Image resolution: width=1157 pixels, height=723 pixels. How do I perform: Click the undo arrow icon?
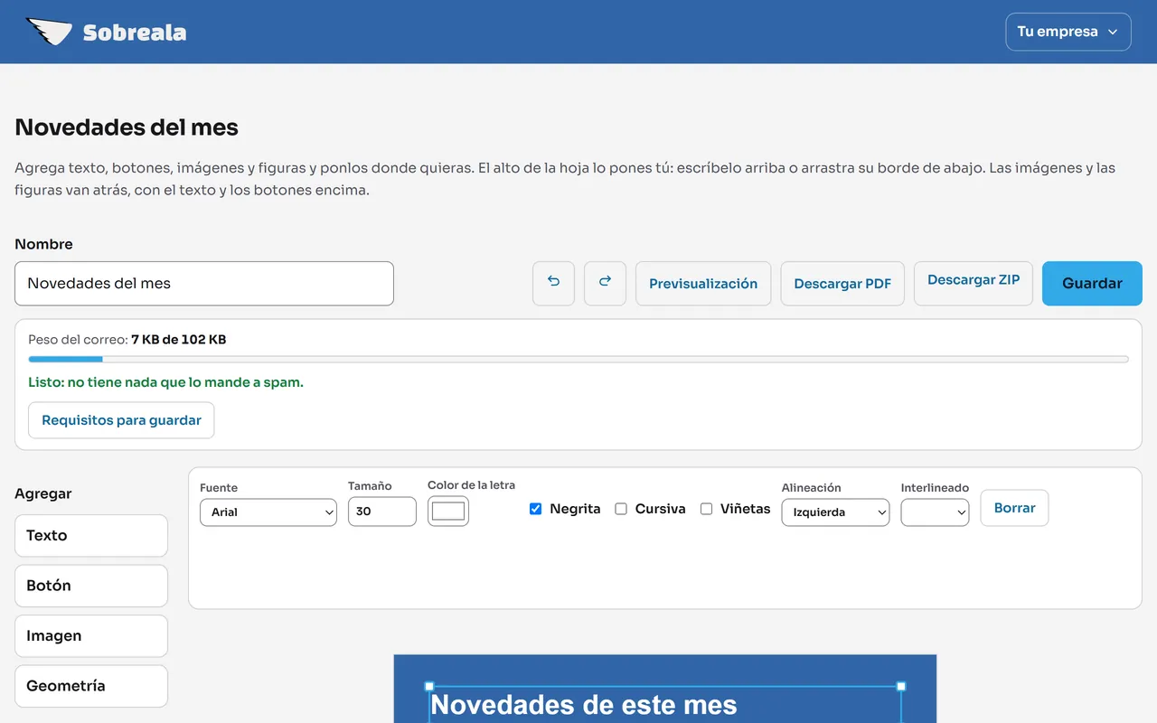[553, 283]
